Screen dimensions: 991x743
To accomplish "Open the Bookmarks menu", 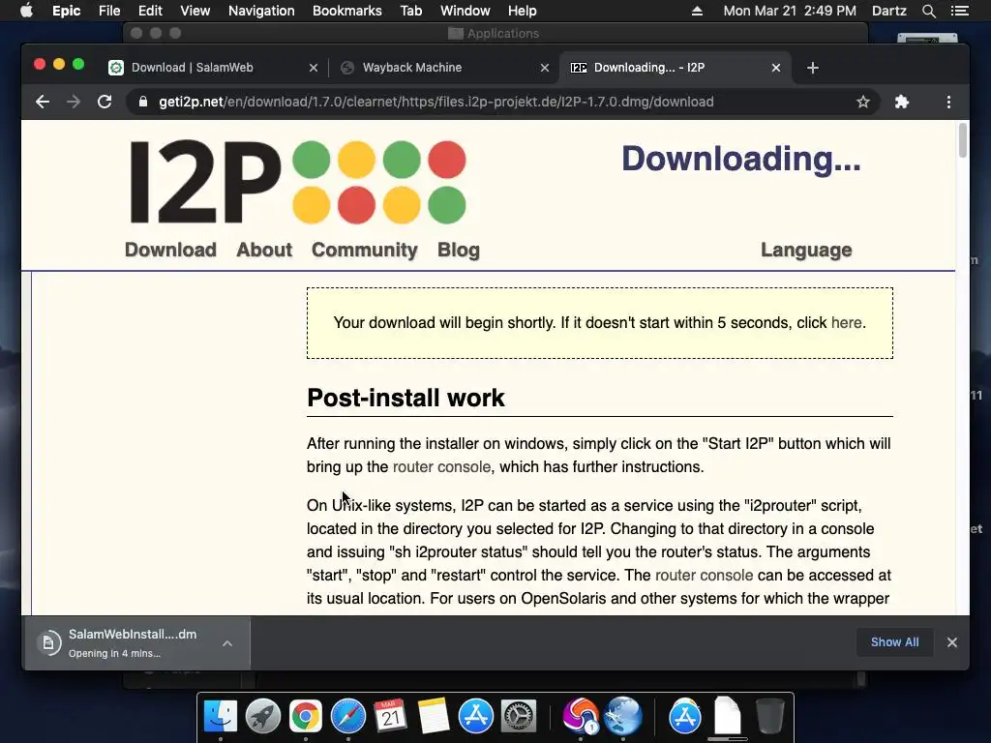I will pos(347,11).
